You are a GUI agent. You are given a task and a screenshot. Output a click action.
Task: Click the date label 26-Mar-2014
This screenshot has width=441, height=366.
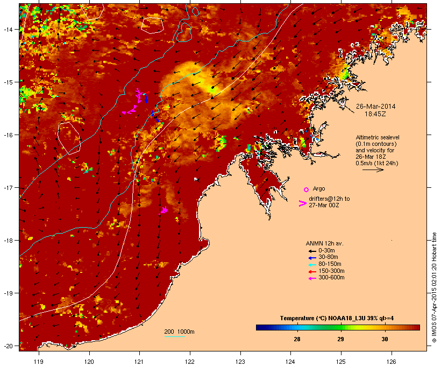coord(375,107)
